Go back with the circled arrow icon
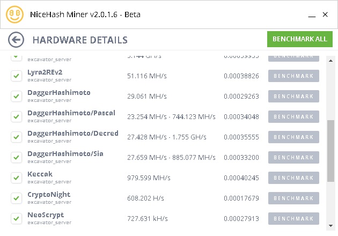The height and width of the screenshot is (236, 338). [x=16, y=40]
